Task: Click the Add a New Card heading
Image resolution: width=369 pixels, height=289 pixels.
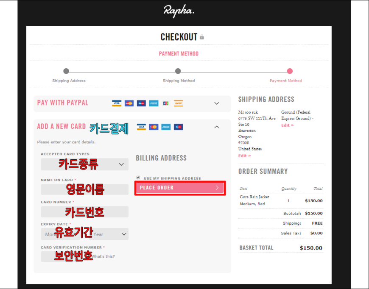Action: tap(61, 127)
